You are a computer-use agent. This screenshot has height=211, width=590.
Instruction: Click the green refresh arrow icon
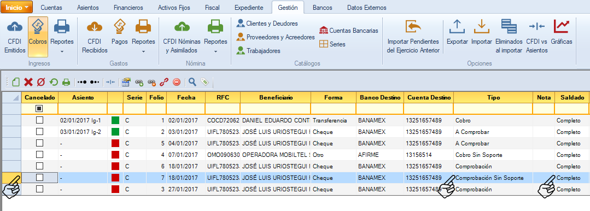click(x=54, y=82)
